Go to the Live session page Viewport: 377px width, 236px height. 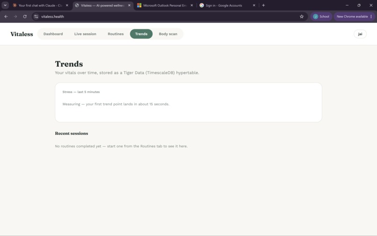[x=85, y=34]
